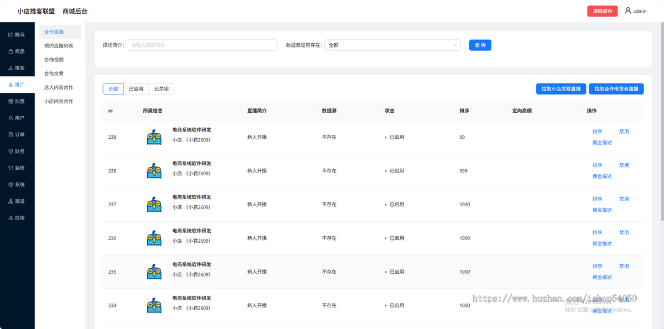The image size is (664, 329).
Task: Click 禁用 link for row 239
Action: tap(624, 132)
